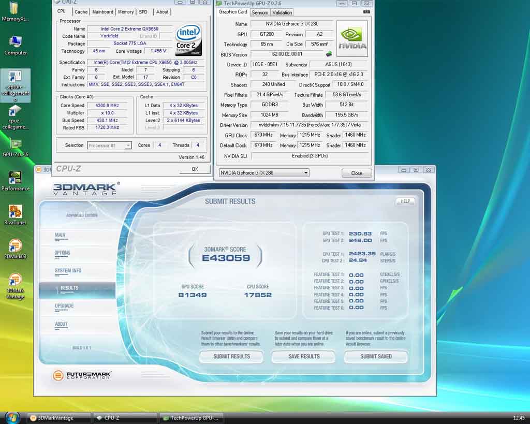This screenshot has height=424, width=530.
Task: Click the Bus Speed value 430.1 MHz
Action: [x=107, y=121]
